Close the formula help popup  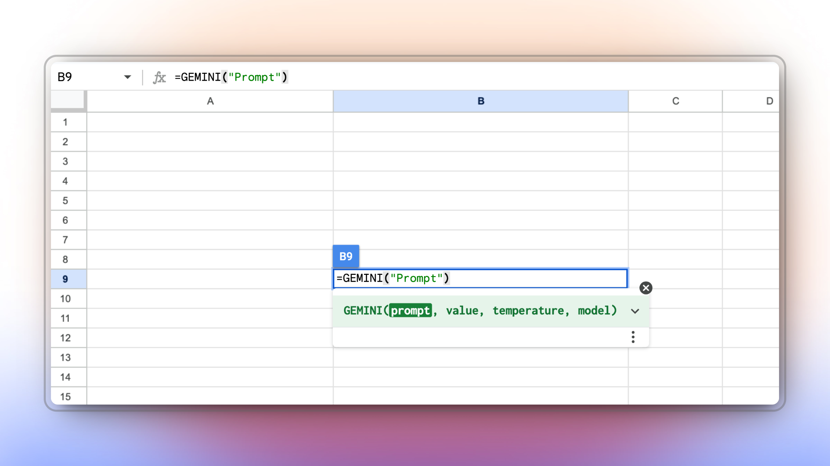point(646,288)
